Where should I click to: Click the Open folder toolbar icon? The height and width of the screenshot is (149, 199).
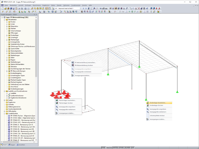[x=5, y=8]
